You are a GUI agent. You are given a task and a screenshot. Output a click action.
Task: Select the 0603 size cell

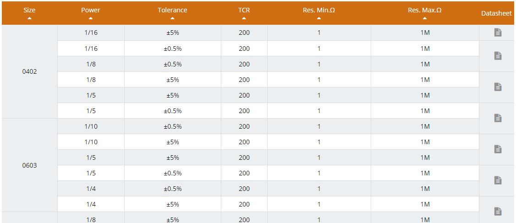(29, 165)
